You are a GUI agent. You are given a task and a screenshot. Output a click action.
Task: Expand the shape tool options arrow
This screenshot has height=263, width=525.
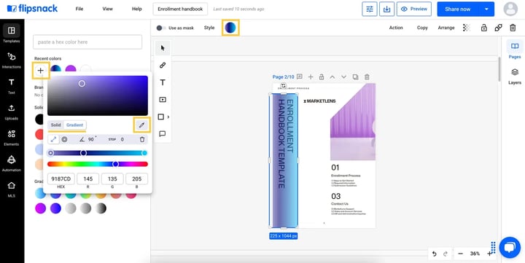pyautogui.click(x=168, y=117)
